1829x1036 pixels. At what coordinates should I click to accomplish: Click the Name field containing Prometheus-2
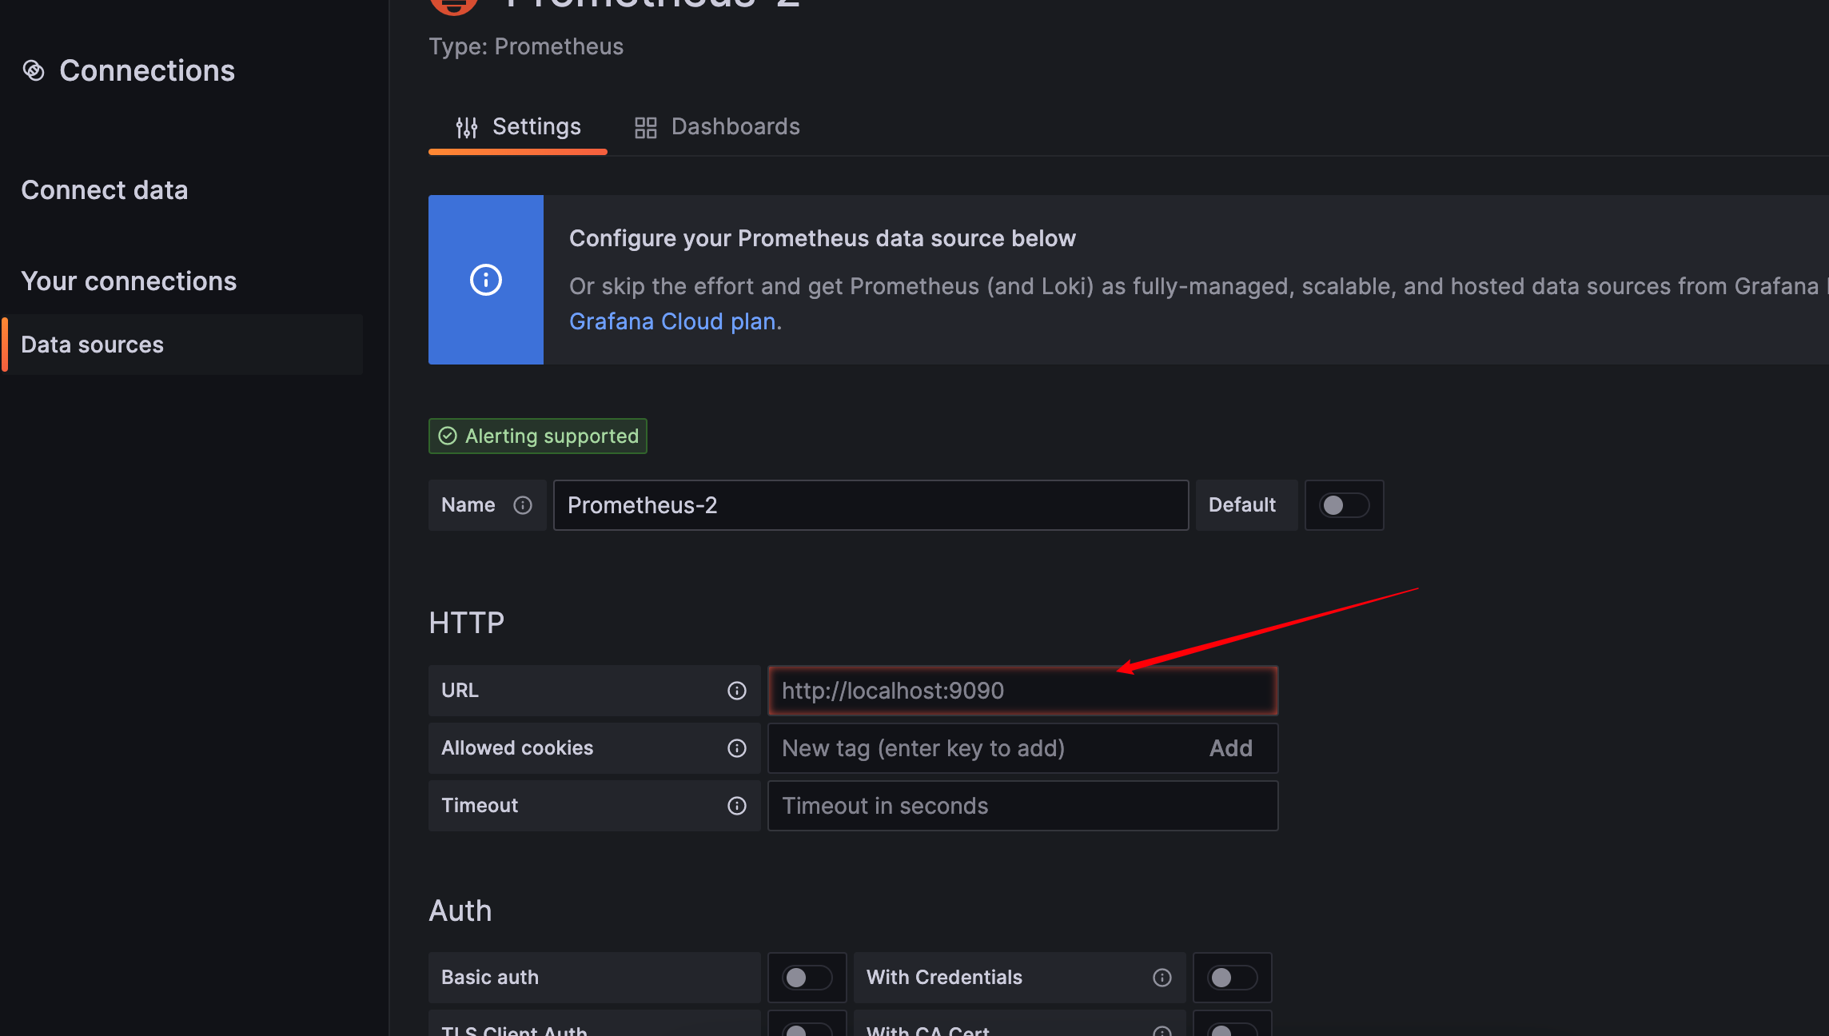click(871, 505)
